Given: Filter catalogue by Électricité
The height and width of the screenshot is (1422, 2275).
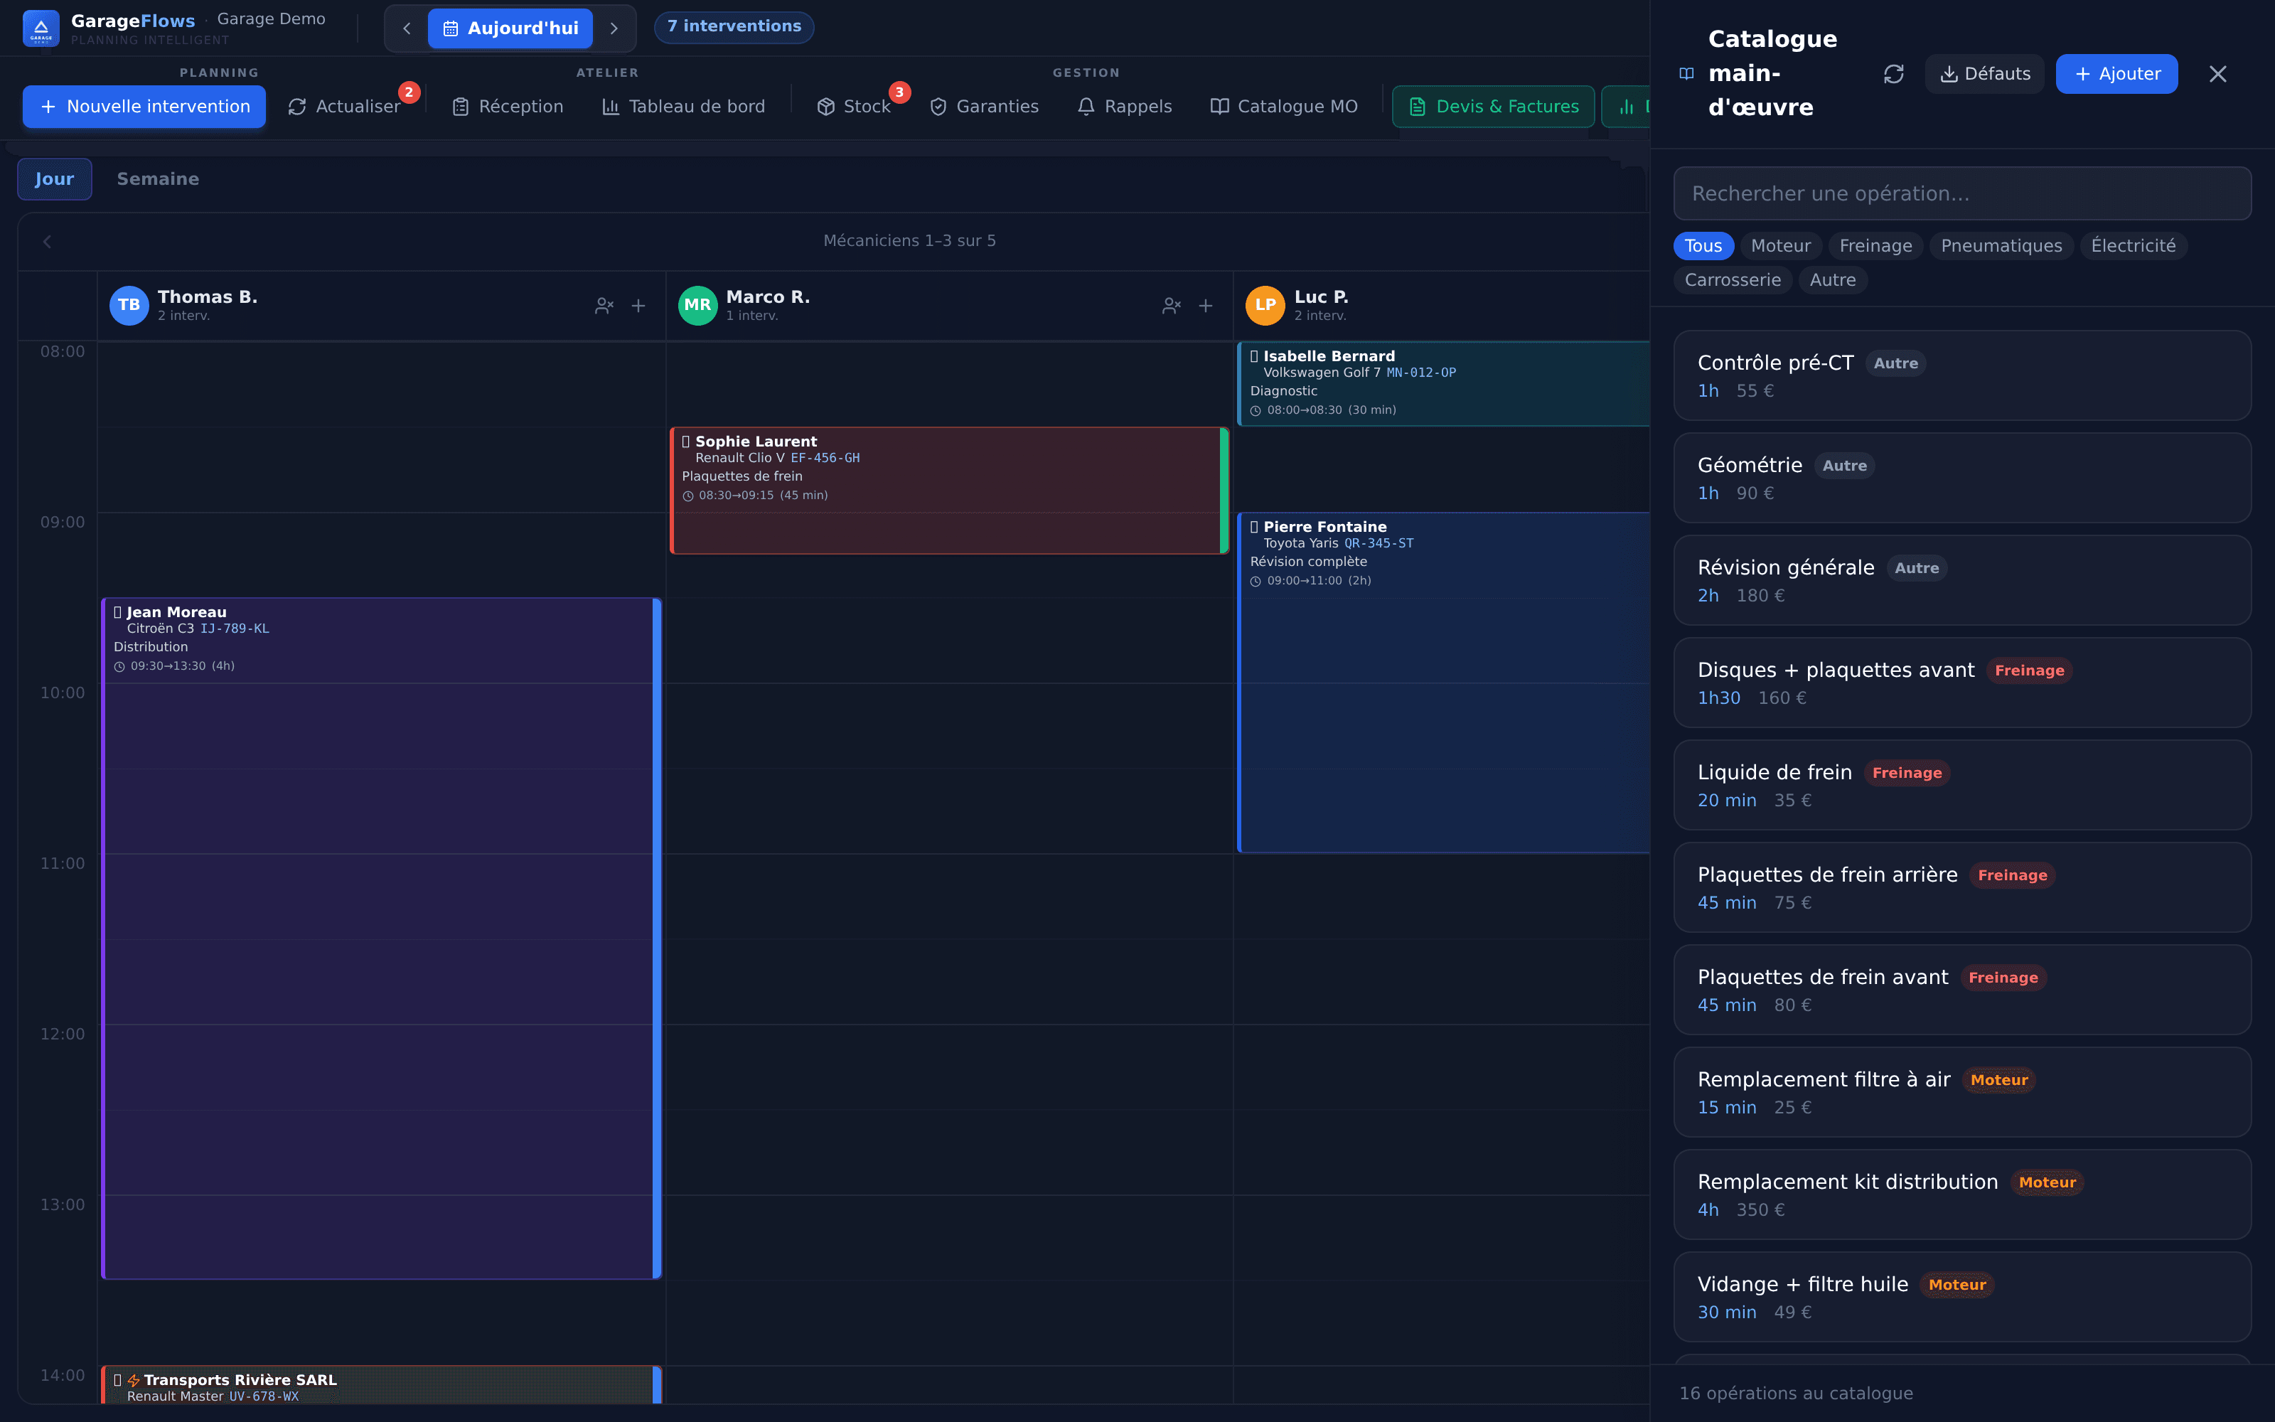Looking at the screenshot, I should [x=2133, y=245].
